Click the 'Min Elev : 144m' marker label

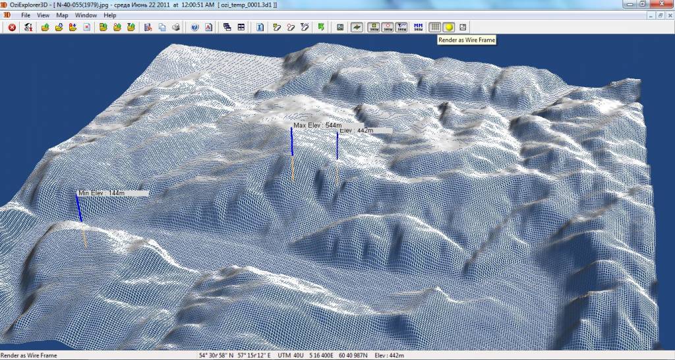(102, 193)
